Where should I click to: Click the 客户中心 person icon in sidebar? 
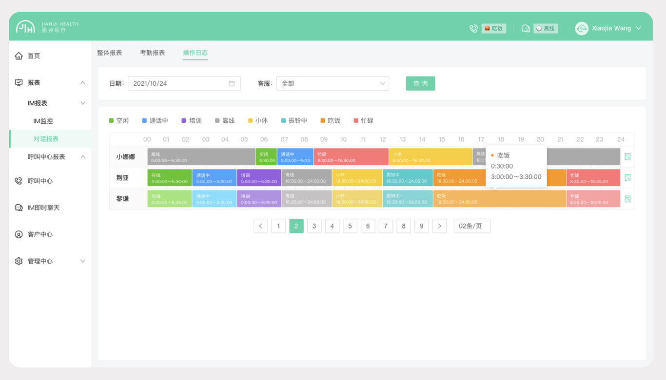click(19, 234)
